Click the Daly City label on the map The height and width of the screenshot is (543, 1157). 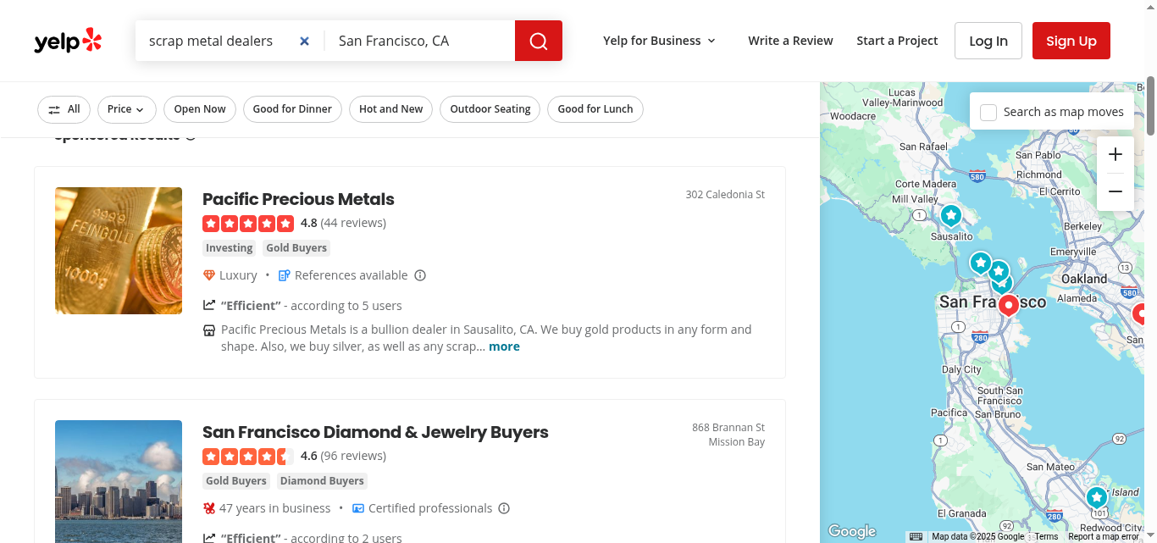pyautogui.click(x=961, y=369)
